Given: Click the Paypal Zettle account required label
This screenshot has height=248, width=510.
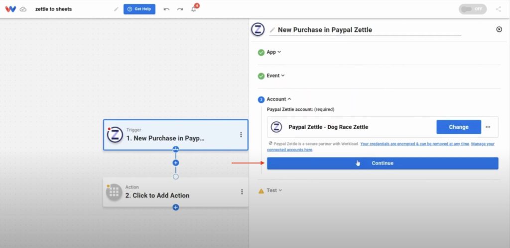Looking at the screenshot, I should tap(300, 109).
